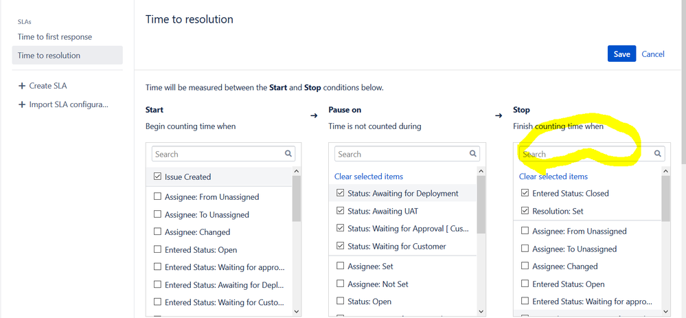Click the plus icon beside Create SLA
The image size is (686, 318).
pos(22,86)
